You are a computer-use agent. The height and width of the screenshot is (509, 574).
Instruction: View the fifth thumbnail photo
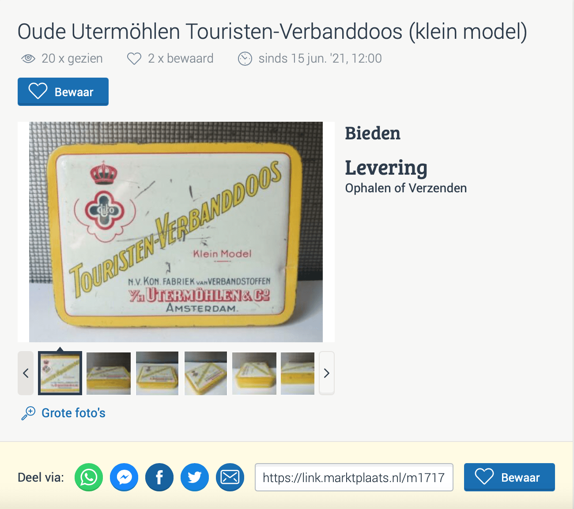(x=254, y=373)
